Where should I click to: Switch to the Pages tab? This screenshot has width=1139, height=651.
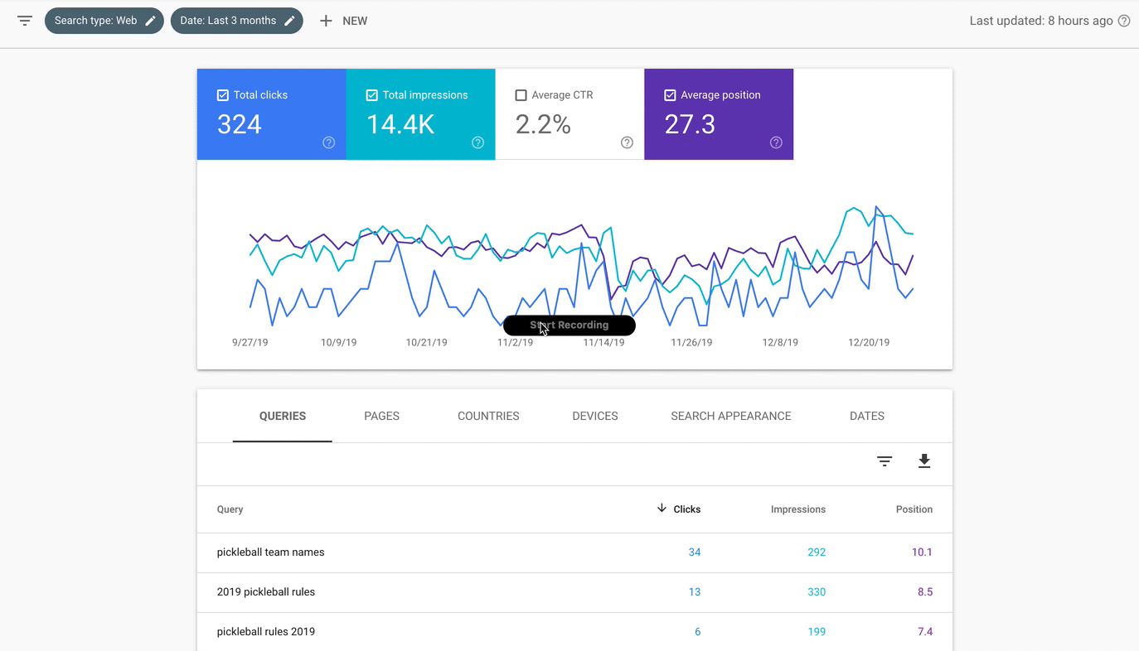click(381, 416)
